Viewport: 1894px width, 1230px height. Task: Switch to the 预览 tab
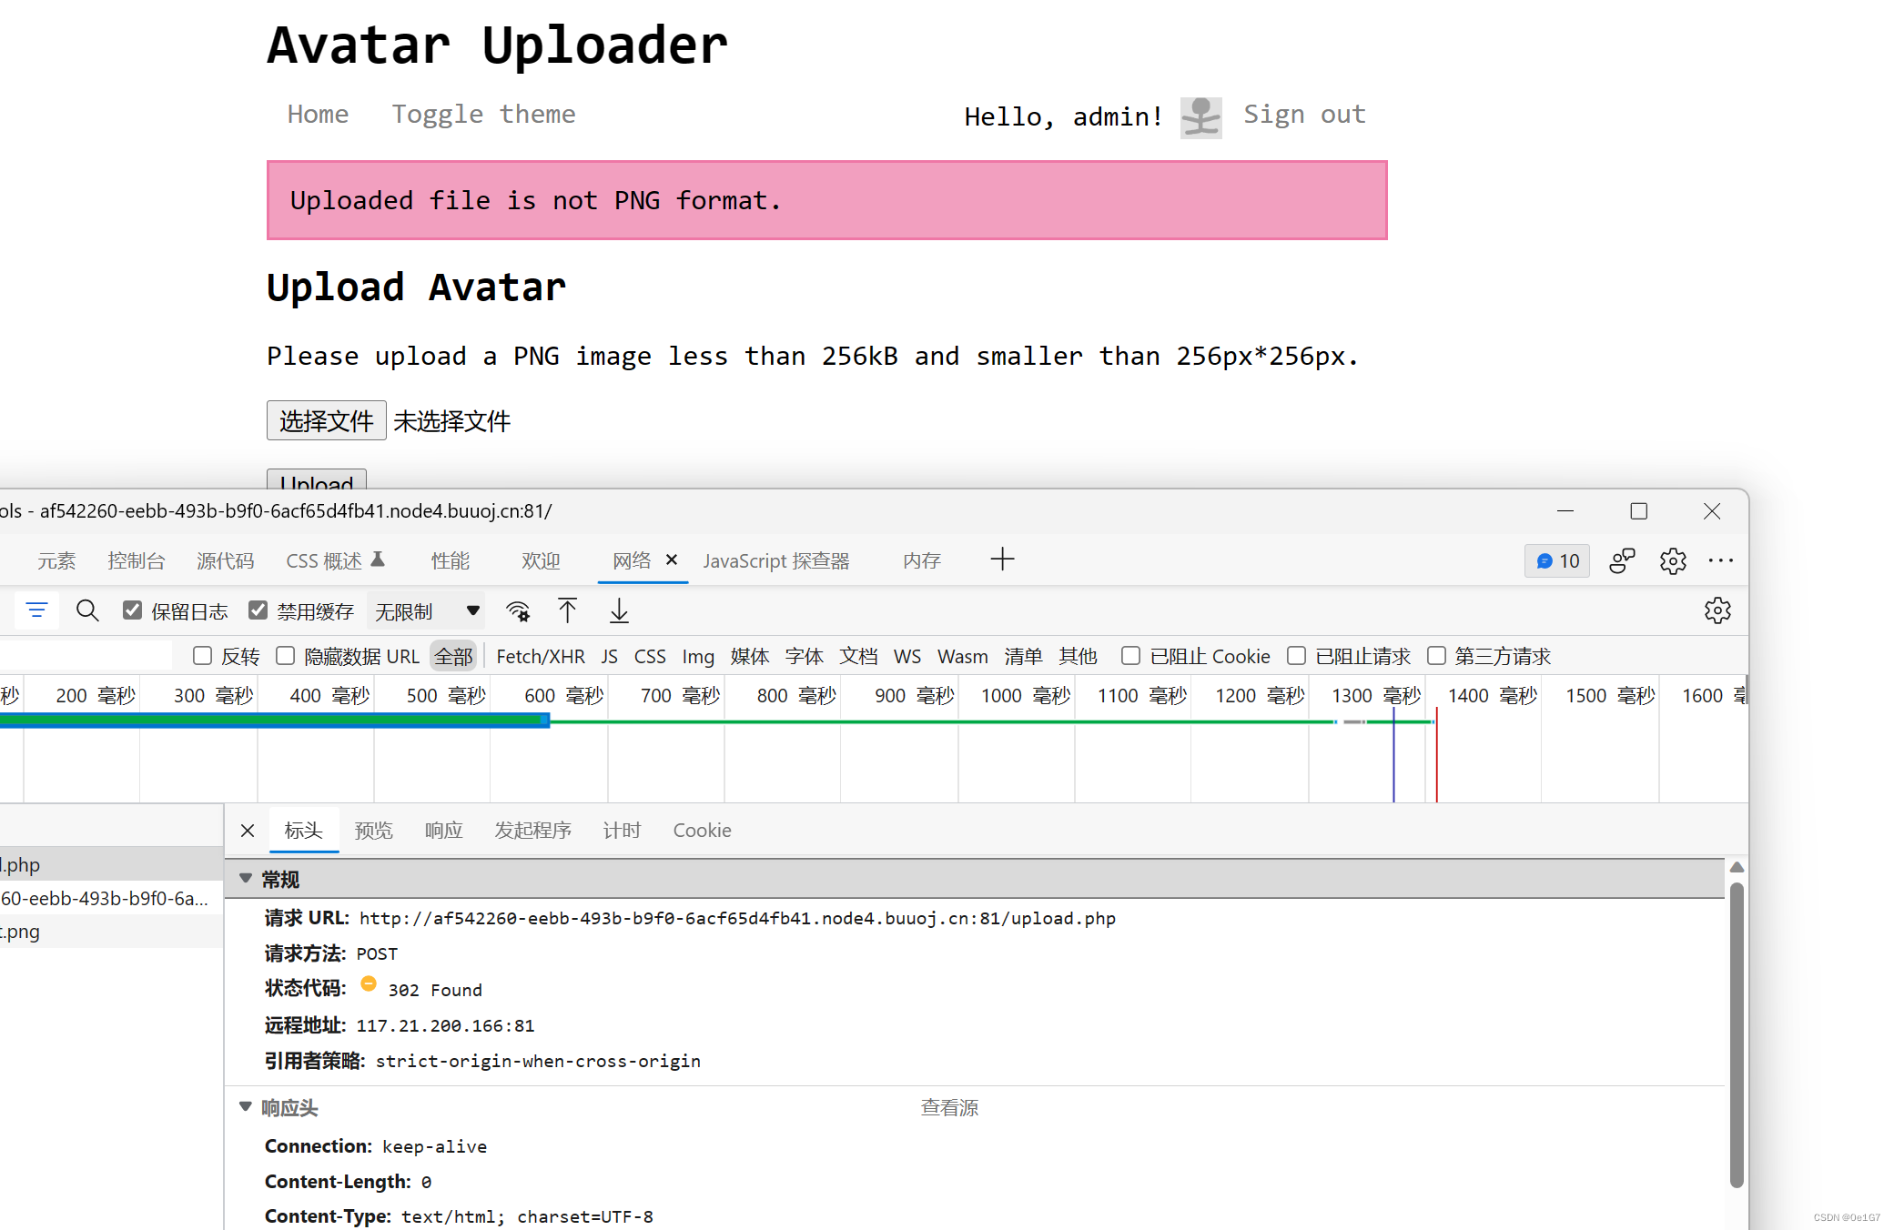pos(373,830)
